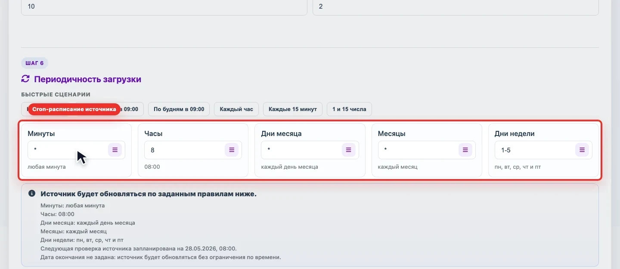Open the Часы preset menu icon

pyautogui.click(x=232, y=150)
